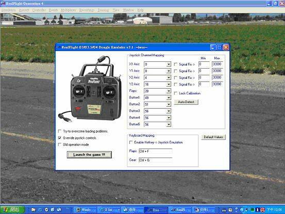Enable Signal Fix for X1 Axis
Image resolution: width=285 pixels, height=214 pixels.
176,64
